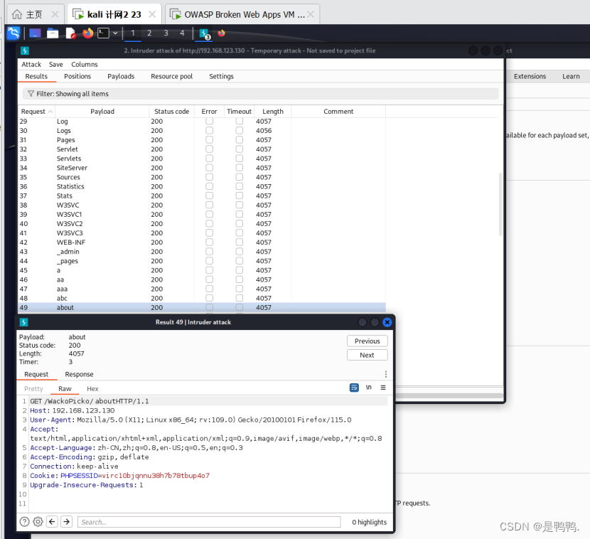Viewport: 590px width, 539px height.
Task: Sort by Payload column header
Action: 102,112
